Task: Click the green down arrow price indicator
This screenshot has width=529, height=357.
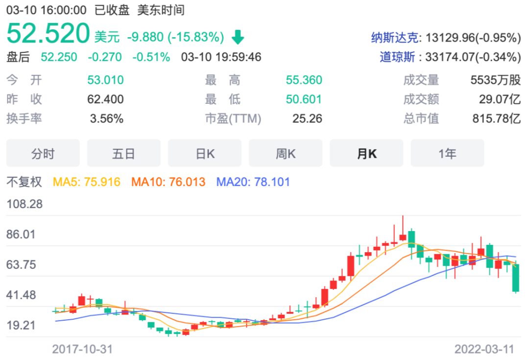Action: pyautogui.click(x=238, y=37)
